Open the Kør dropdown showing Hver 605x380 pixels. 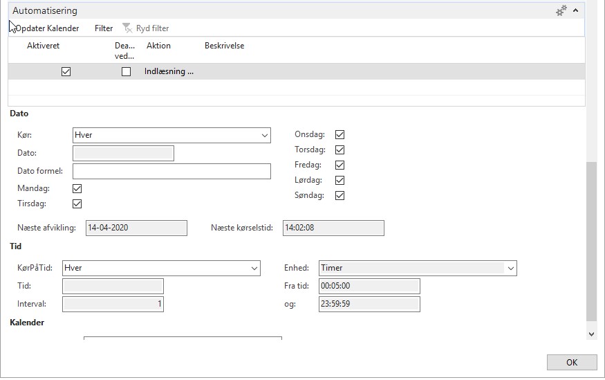(x=265, y=136)
